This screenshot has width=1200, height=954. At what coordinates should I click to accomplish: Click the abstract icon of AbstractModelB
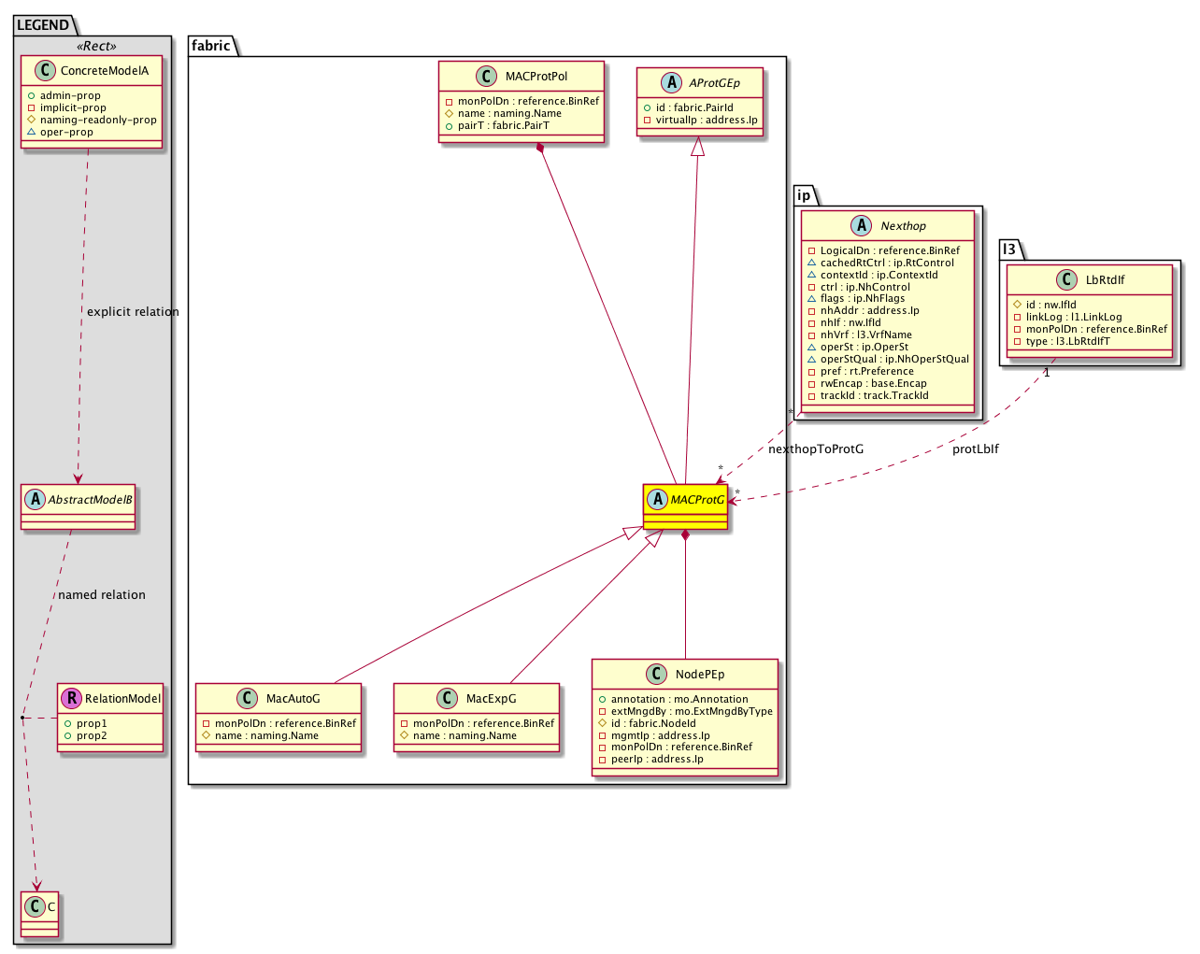pyautogui.click(x=36, y=500)
